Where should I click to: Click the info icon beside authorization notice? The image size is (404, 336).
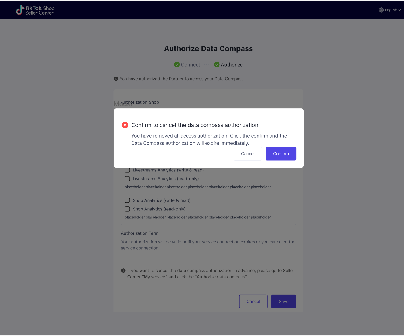click(x=116, y=79)
